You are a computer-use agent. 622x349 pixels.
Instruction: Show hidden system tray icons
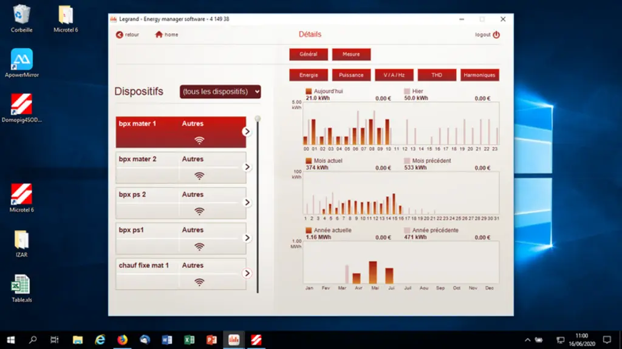pos(527,340)
